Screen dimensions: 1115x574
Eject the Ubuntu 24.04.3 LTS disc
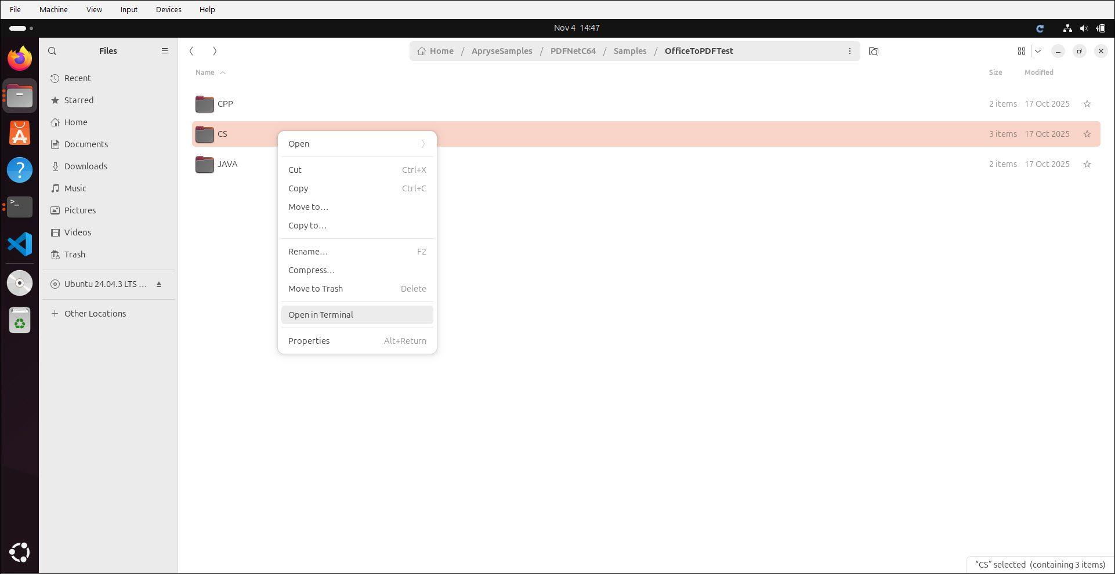(x=159, y=284)
